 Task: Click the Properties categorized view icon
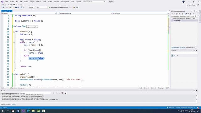pos(172,56)
